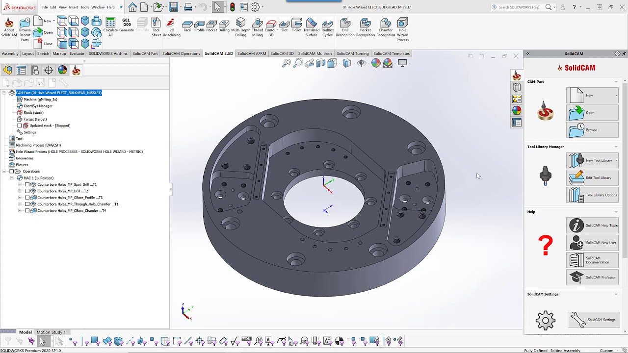
Task: Open the Tool Sheet
Action: click(x=156, y=27)
